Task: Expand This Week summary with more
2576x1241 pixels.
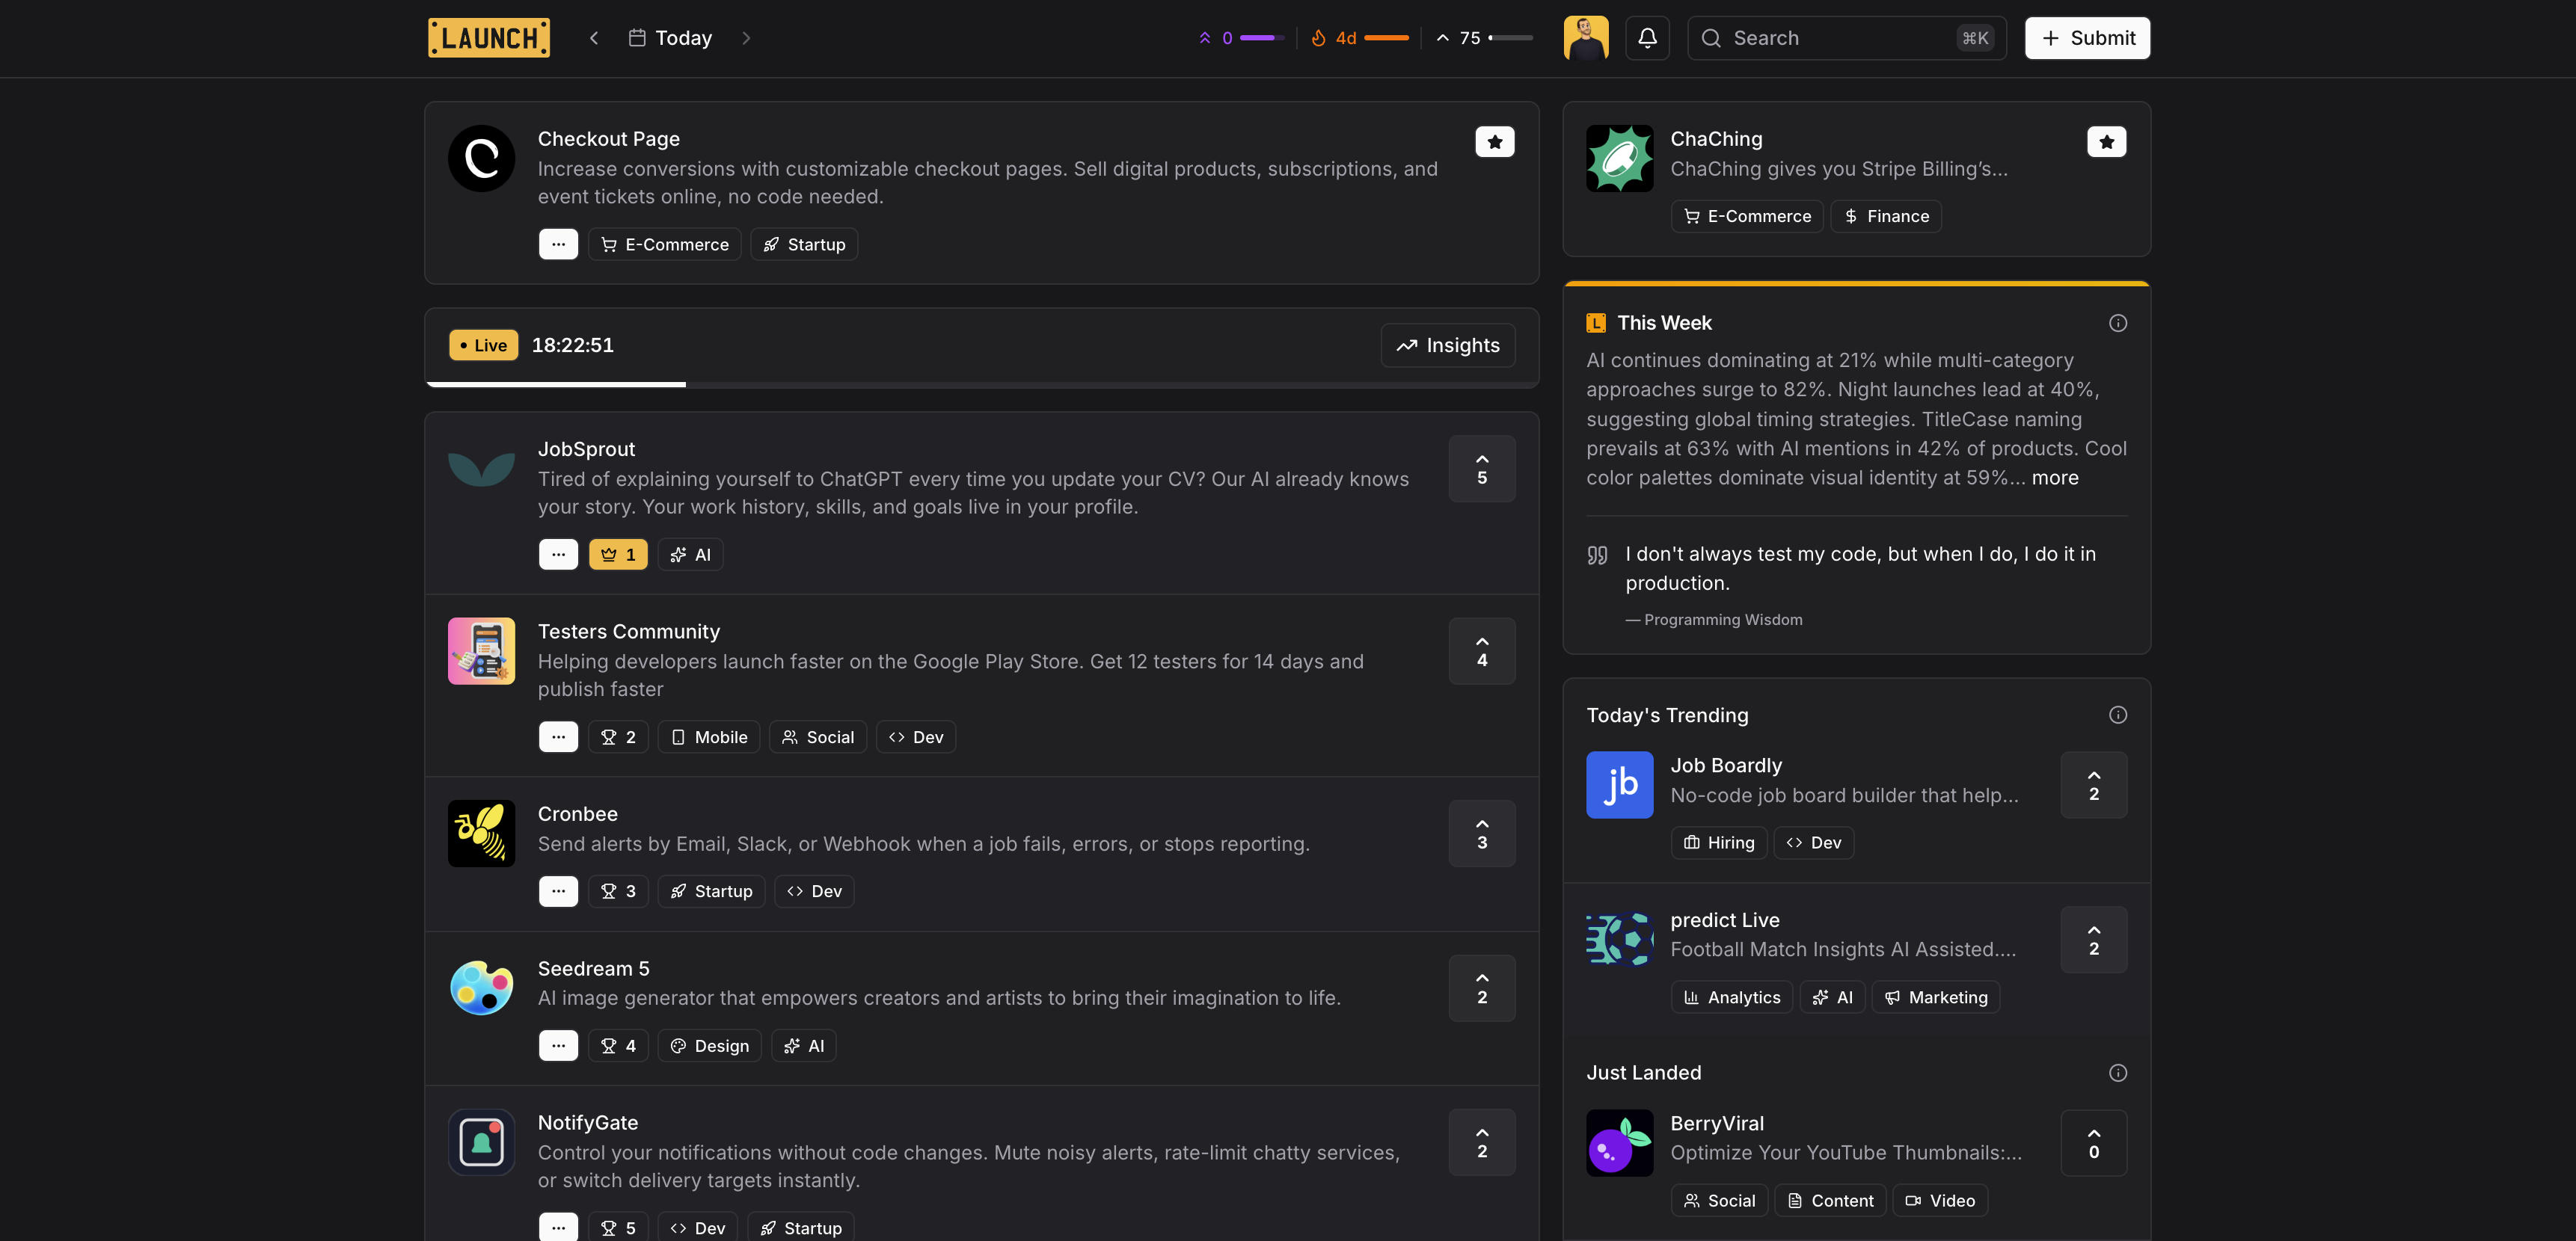Action: 2054,478
